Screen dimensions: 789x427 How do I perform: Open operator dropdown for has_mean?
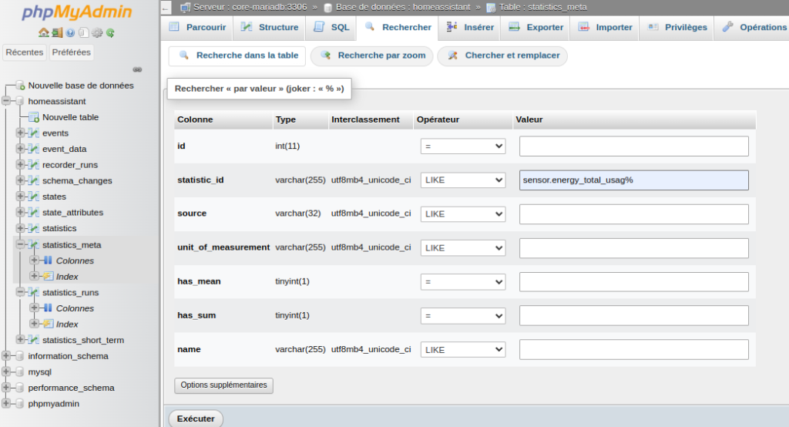click(x=463, y=282)
